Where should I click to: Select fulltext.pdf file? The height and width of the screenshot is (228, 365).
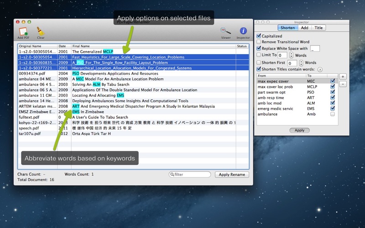tap(133, 117)
